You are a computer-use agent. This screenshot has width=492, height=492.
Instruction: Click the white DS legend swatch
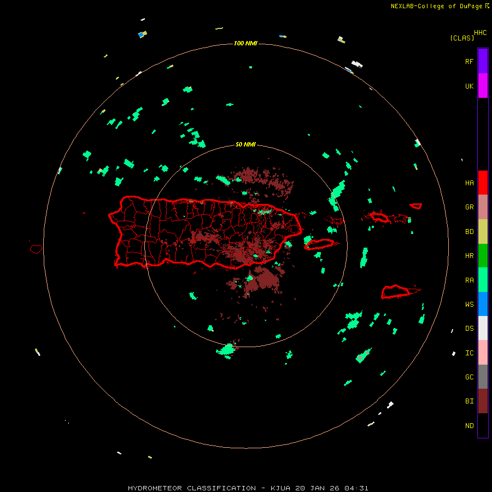(x=483, y=328)
